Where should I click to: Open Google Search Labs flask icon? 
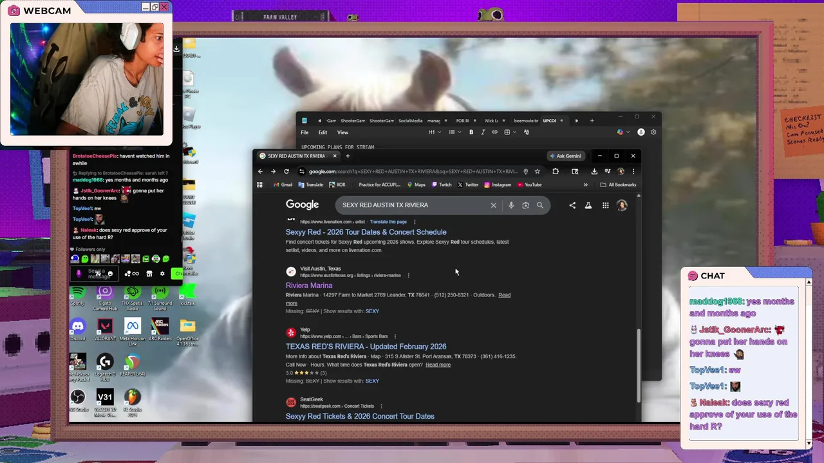(x=588, y=205)
